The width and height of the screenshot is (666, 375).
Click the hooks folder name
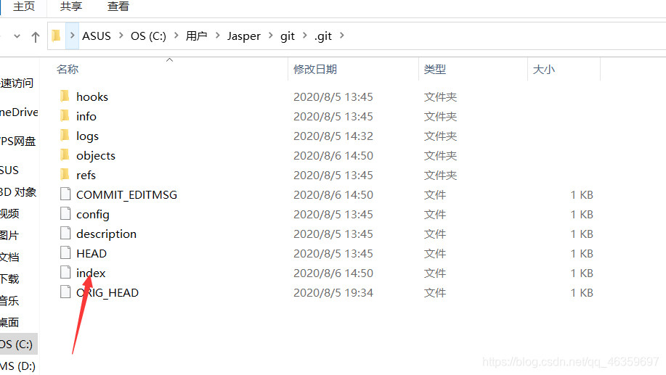pyautogui.click(x=92, y=96)
